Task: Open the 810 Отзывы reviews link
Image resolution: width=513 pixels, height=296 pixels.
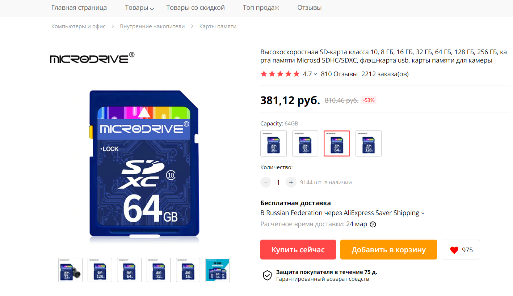Action: pos(339,74)
